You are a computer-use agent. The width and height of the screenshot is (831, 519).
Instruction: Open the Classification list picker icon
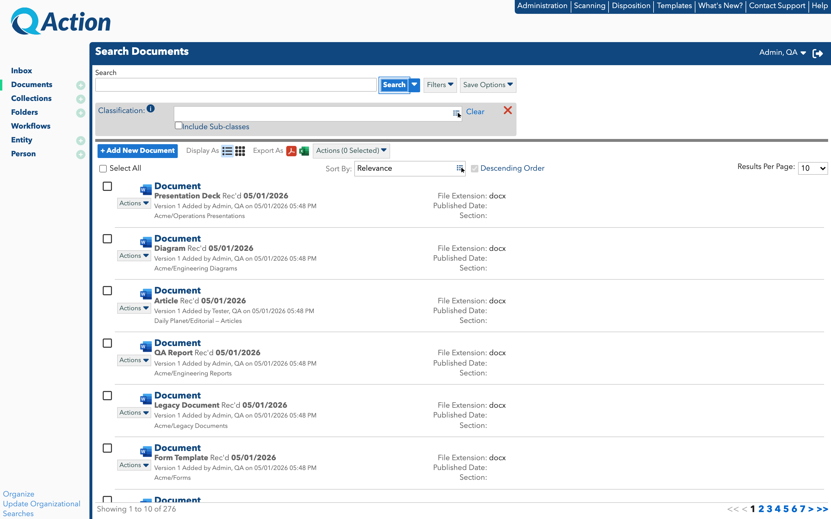(457, 113)
